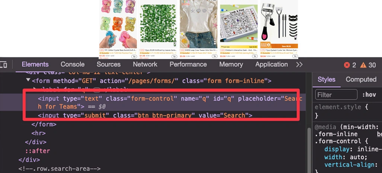Select the closing </form> tag line
Image resolution: width=382 pixels, height=173 pixels.
[x=44, y=124]
